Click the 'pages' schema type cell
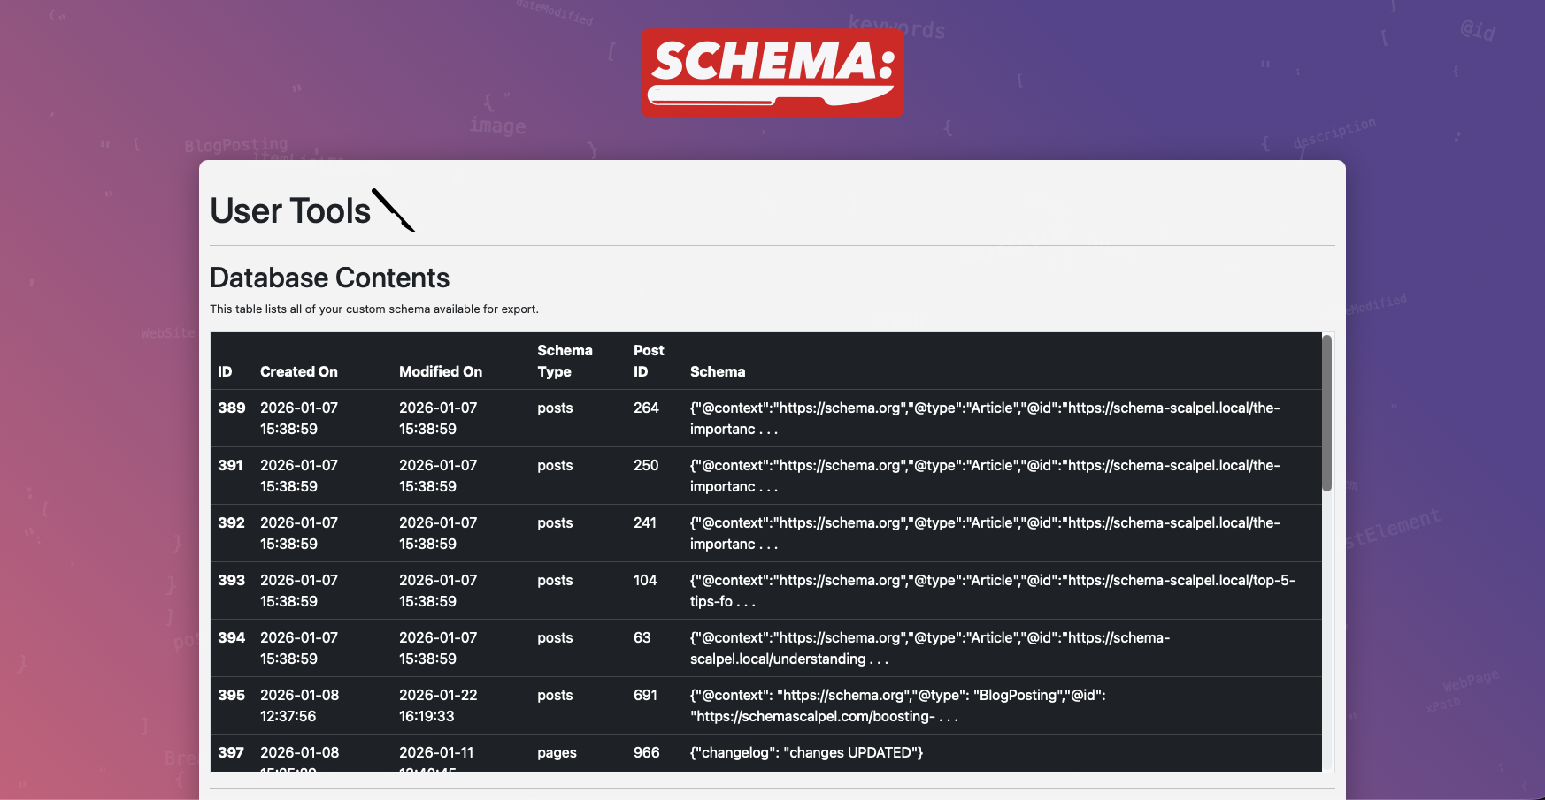 (x=557, y=752)
